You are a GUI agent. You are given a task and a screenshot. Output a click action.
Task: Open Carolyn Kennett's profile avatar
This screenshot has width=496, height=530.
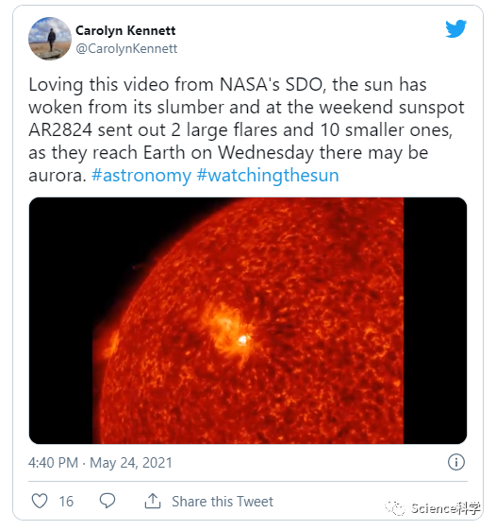pos(50,39)
